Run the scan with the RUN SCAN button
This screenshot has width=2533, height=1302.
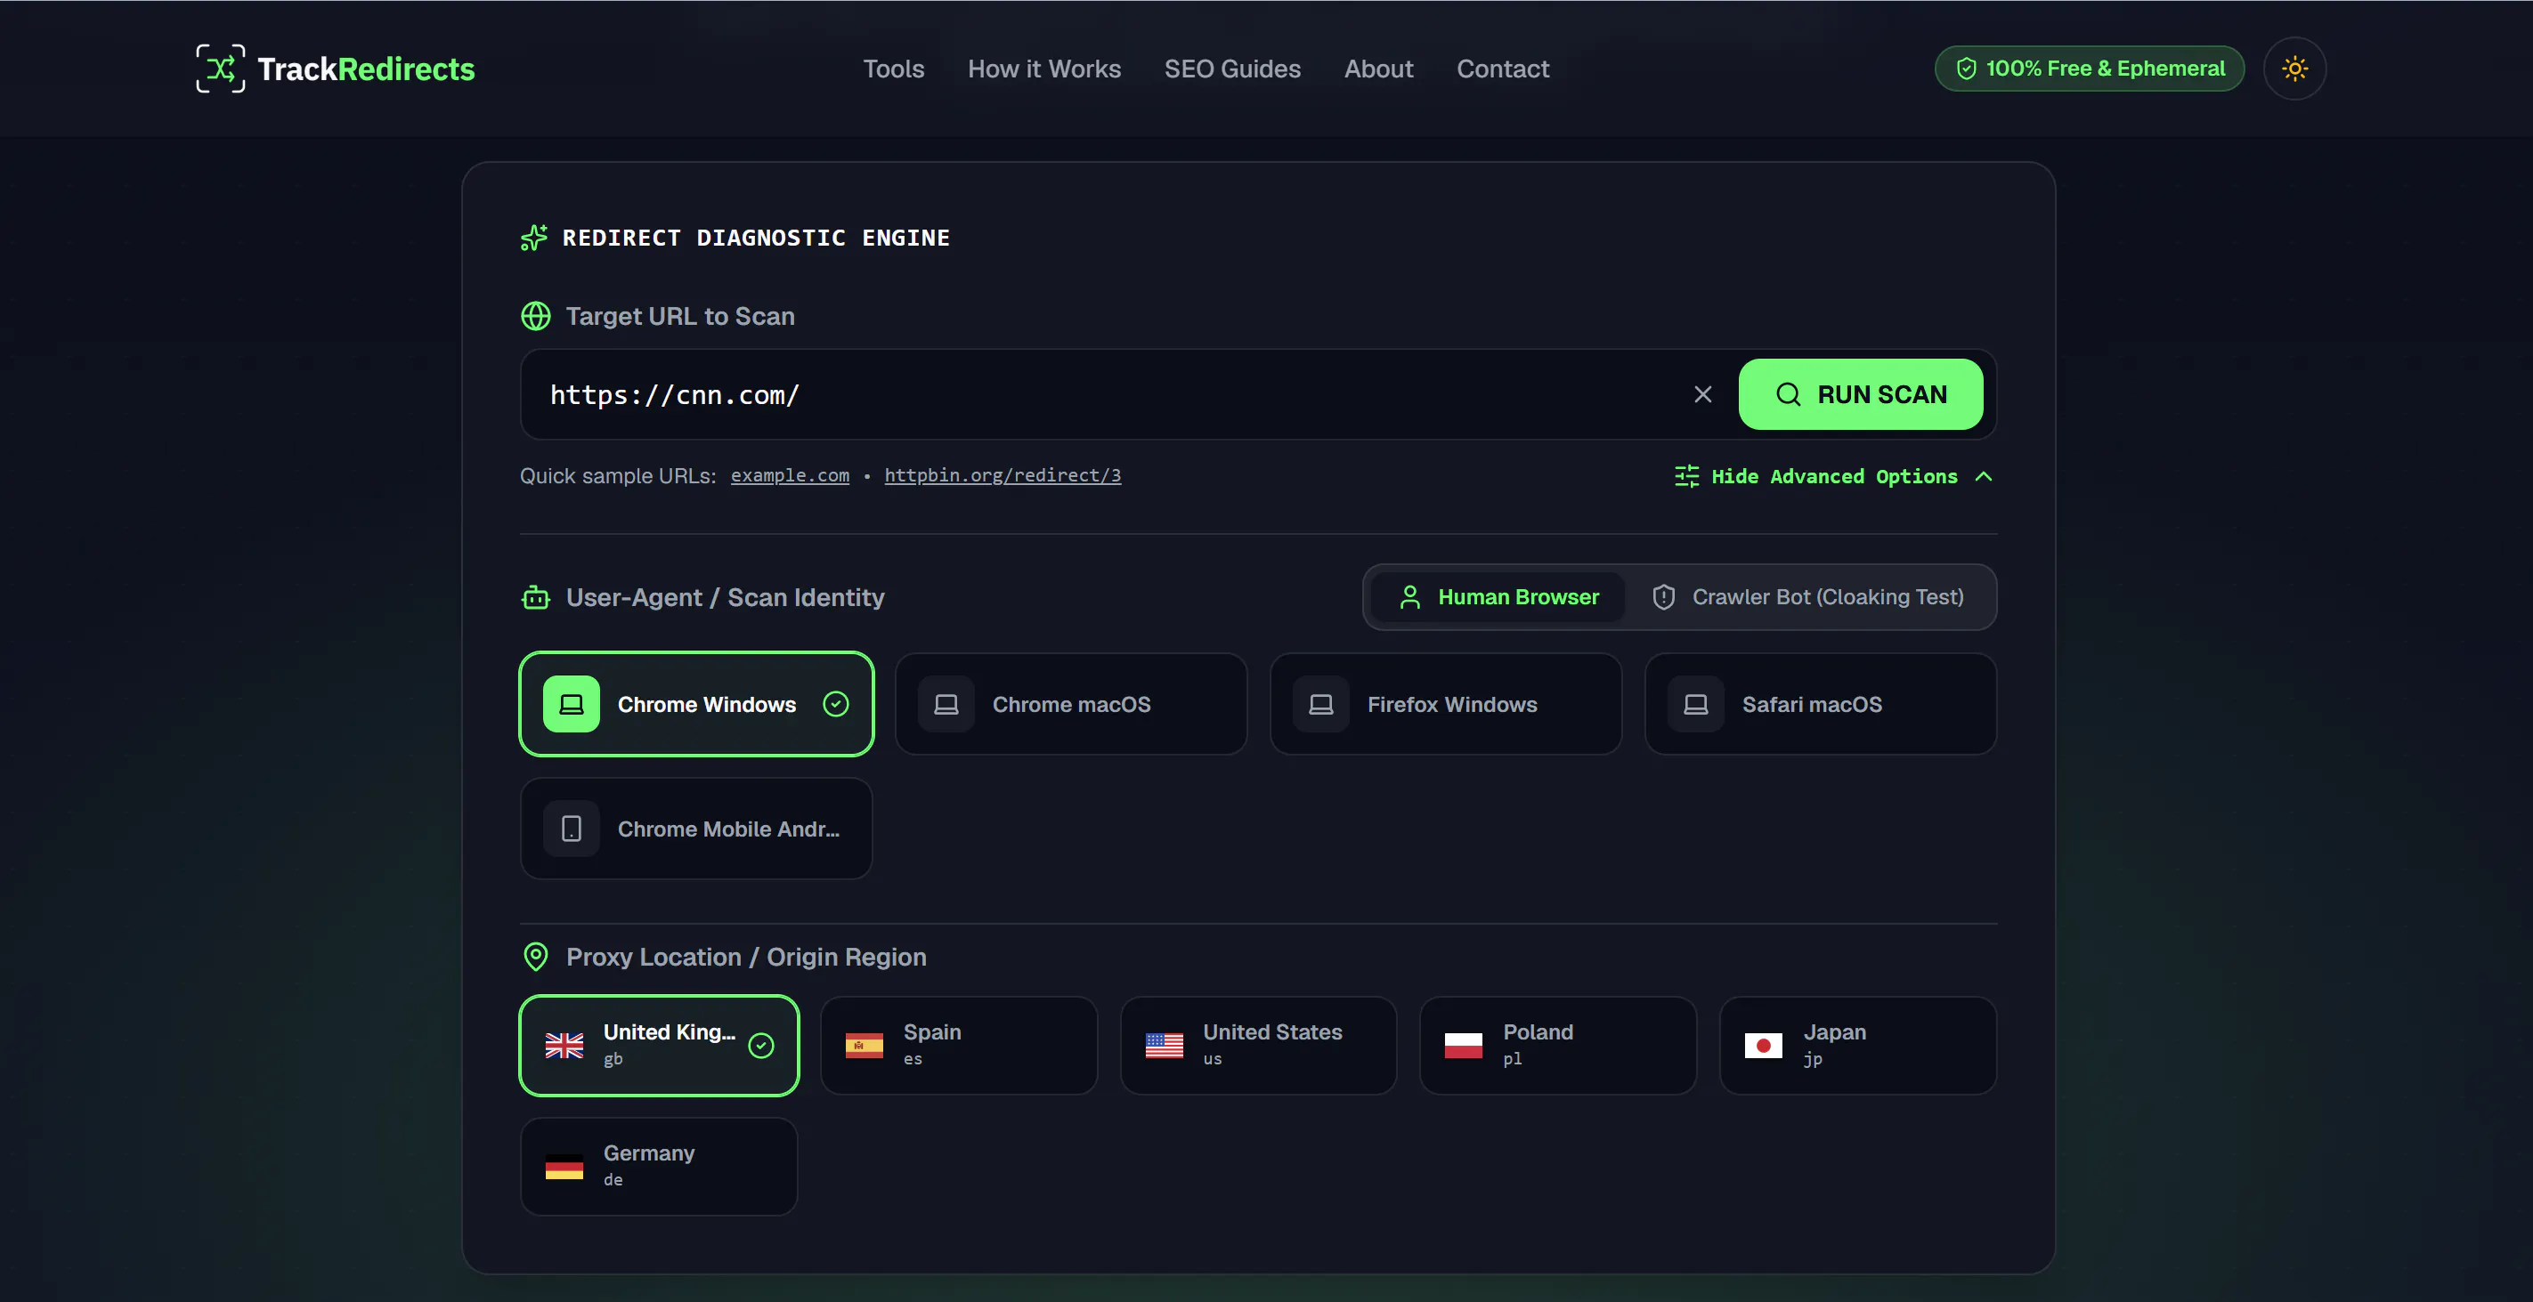click(1861, 394)
